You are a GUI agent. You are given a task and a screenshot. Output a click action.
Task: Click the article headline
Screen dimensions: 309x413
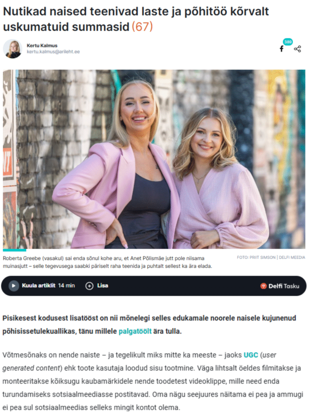pyautogui.click(x=136, y=19)
